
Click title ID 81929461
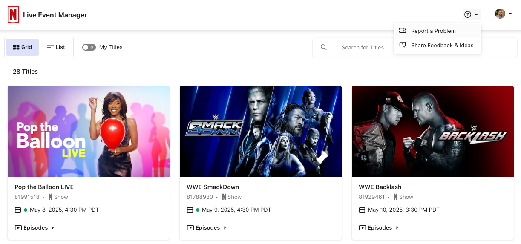[371, 197]
